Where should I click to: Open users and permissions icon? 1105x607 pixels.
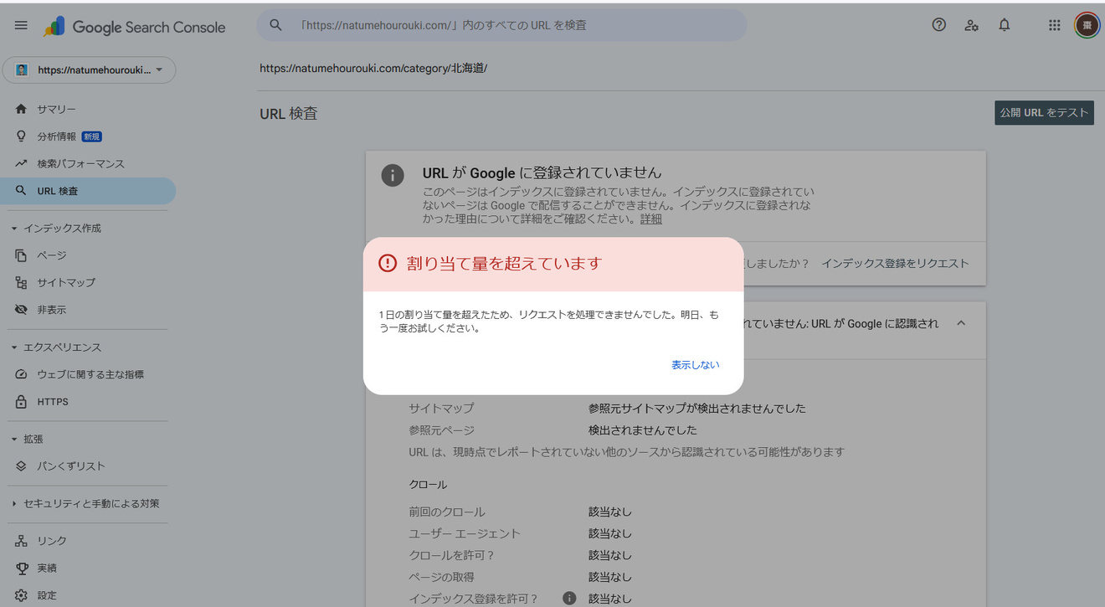click(971, 25)
